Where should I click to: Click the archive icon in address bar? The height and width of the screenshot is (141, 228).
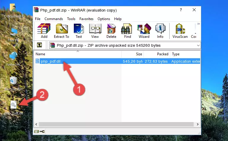tap(52, 45)
